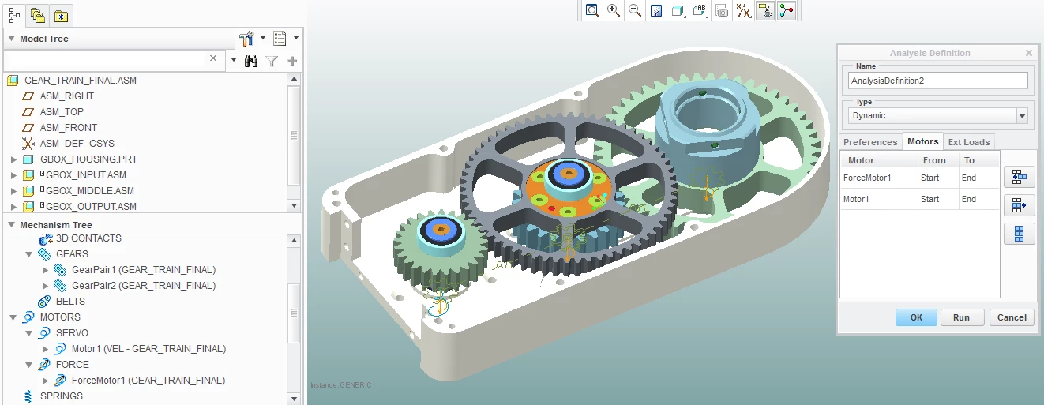Select GEAR_TRAIN_FINAL.ASM in Model Tree
The width and height of the screenshot is (1044, 405).
[81, 81]
